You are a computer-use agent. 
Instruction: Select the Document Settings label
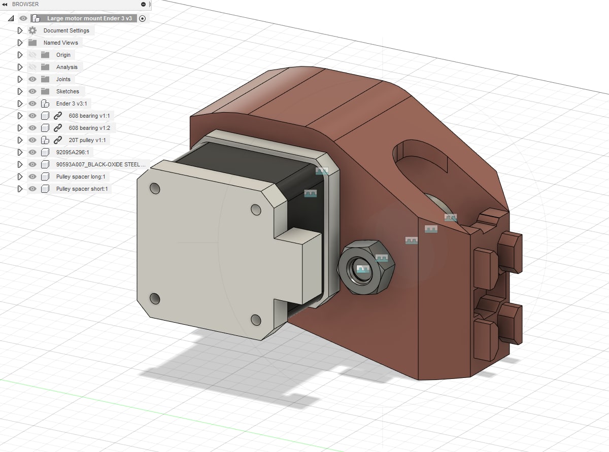66,30
